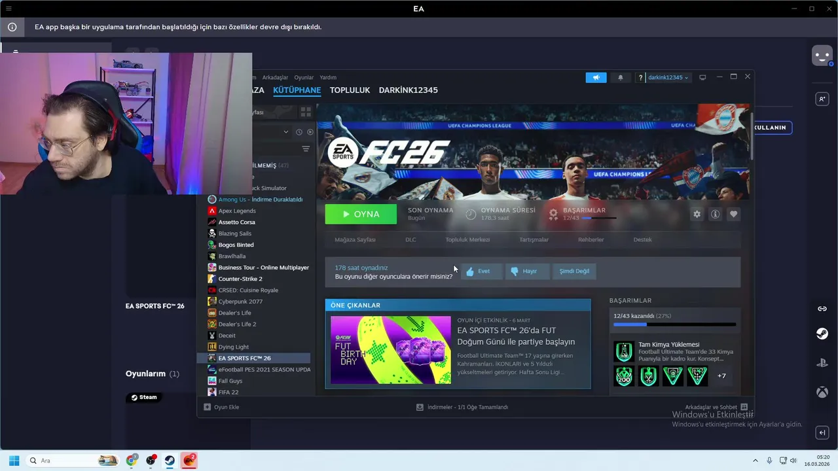The image size is (838, 471).
Task: Open the game info icon beside the gear
Action: pos(715,214)
